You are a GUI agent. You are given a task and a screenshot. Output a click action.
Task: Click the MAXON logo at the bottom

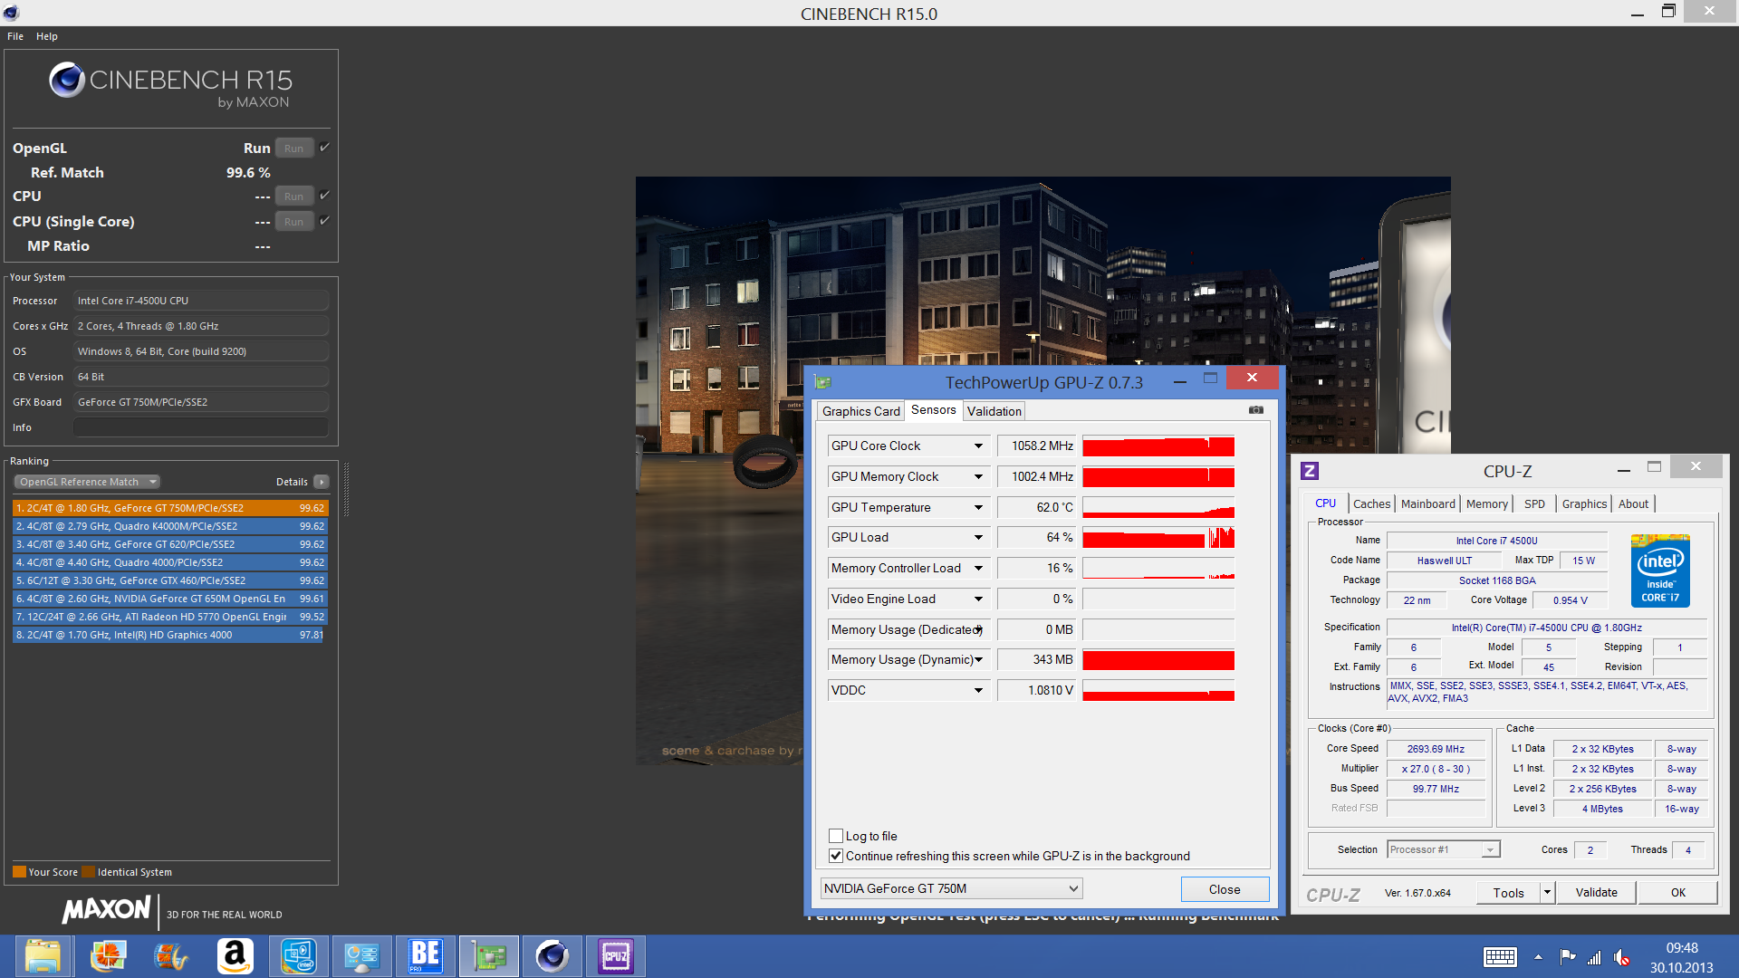click(x=106, y=909)
